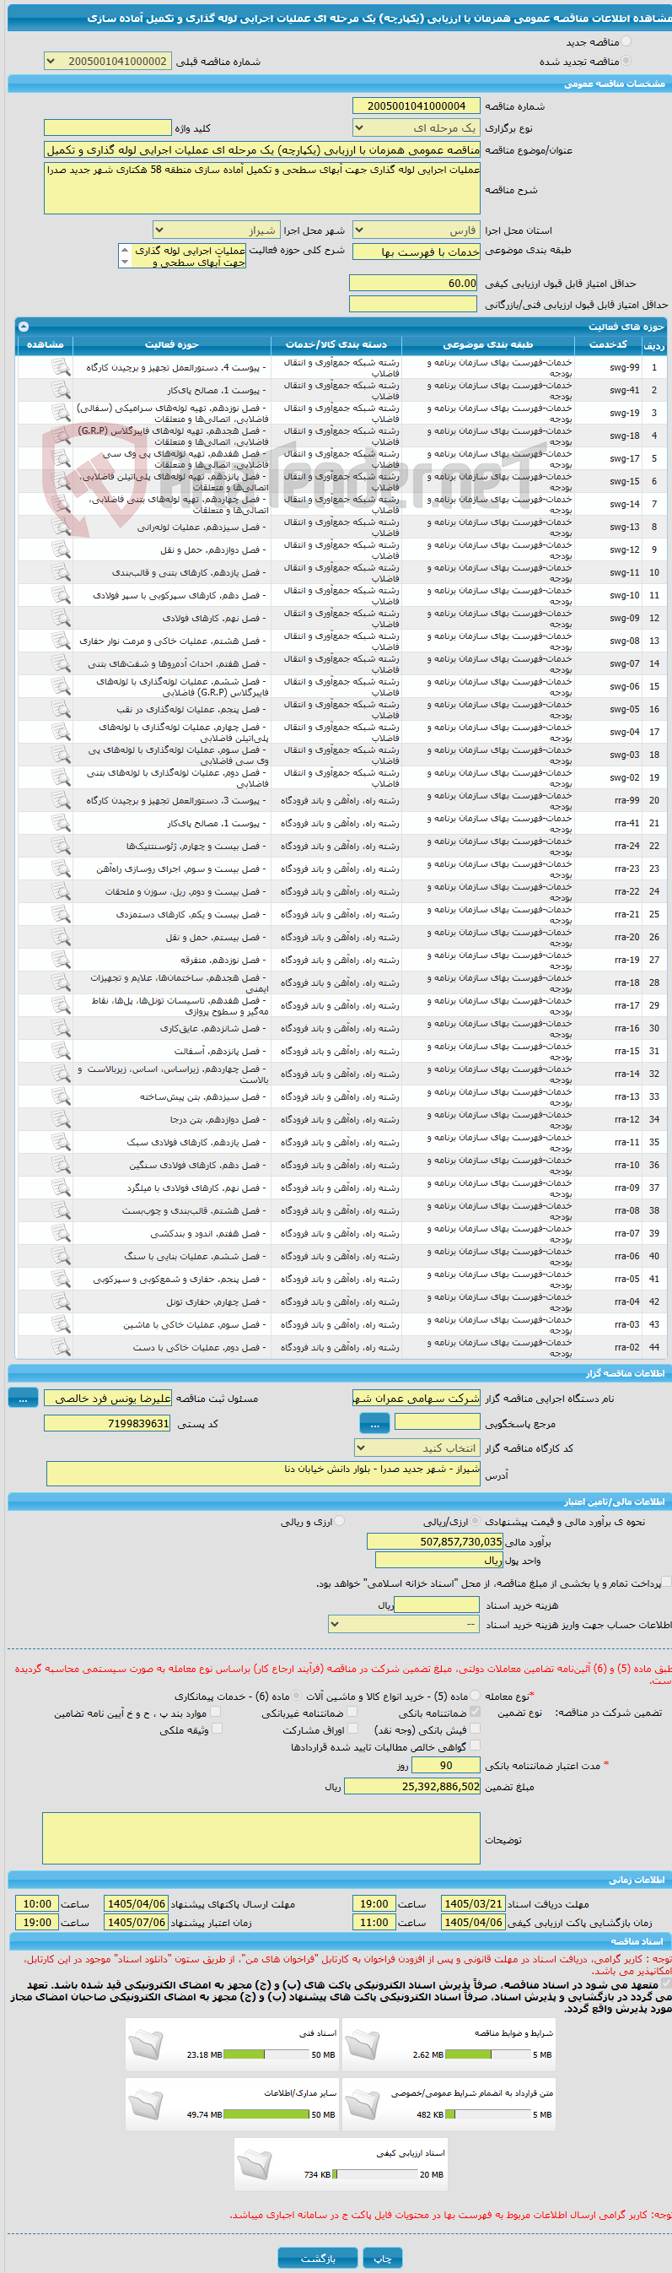
Task: Click سایر مدارک size progress bar
Action: pyautogui.click(x=266, y=2114)
